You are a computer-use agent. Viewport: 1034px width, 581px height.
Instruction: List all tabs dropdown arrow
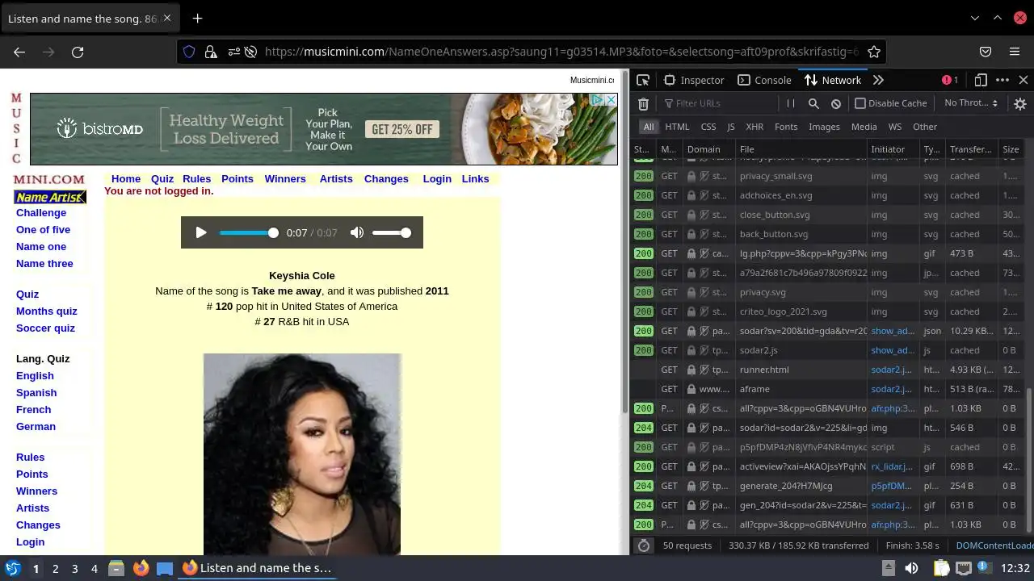[x=975, y=18]
